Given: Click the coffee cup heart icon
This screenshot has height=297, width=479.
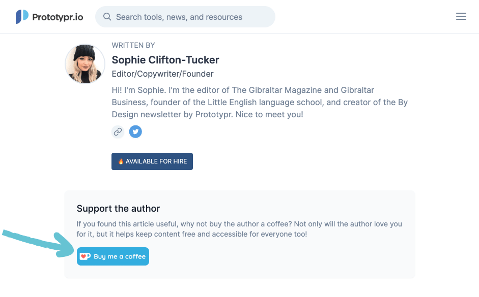Looking at the screenshot, I should 85,256.
